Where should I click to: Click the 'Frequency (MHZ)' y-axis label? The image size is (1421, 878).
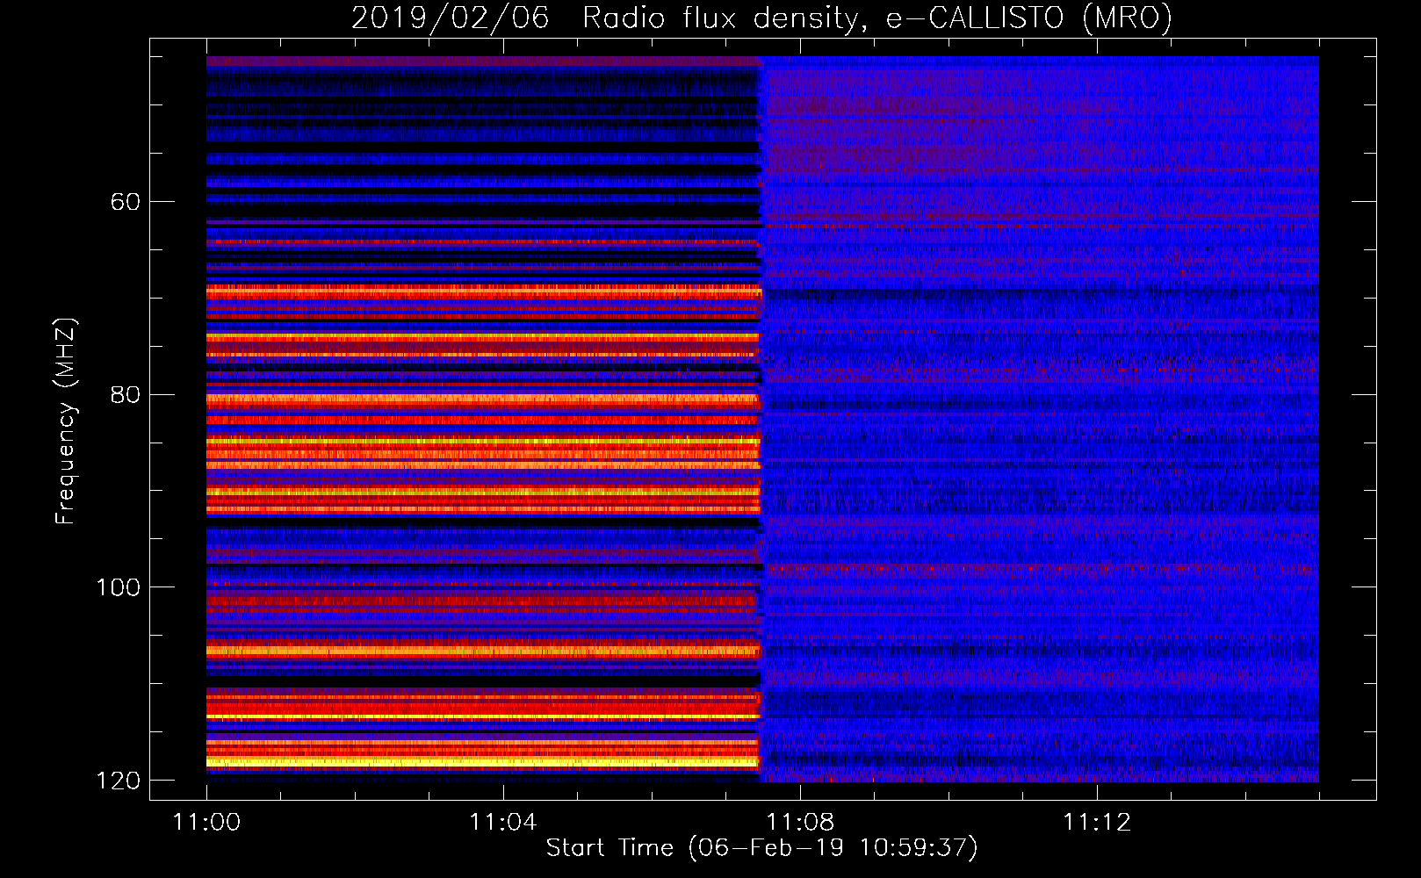65,421
